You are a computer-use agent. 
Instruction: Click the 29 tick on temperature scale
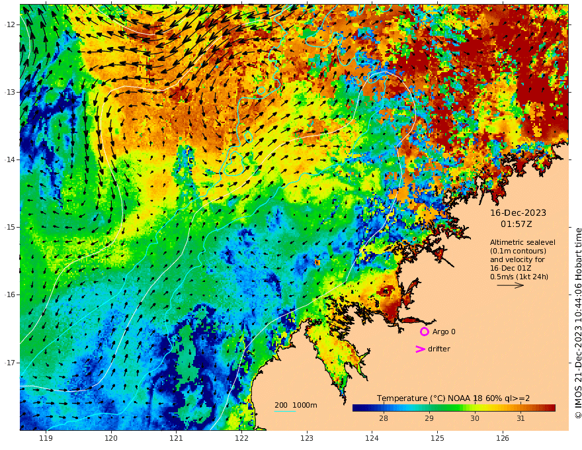(429, 418)
